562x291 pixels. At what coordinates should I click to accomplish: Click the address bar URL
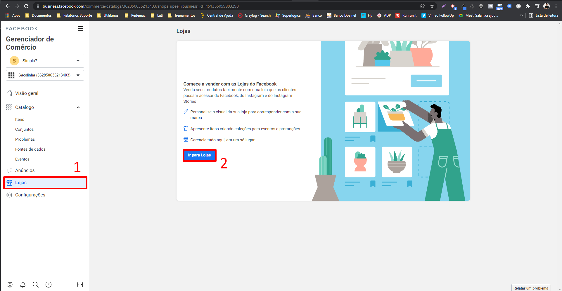[141, 6]
